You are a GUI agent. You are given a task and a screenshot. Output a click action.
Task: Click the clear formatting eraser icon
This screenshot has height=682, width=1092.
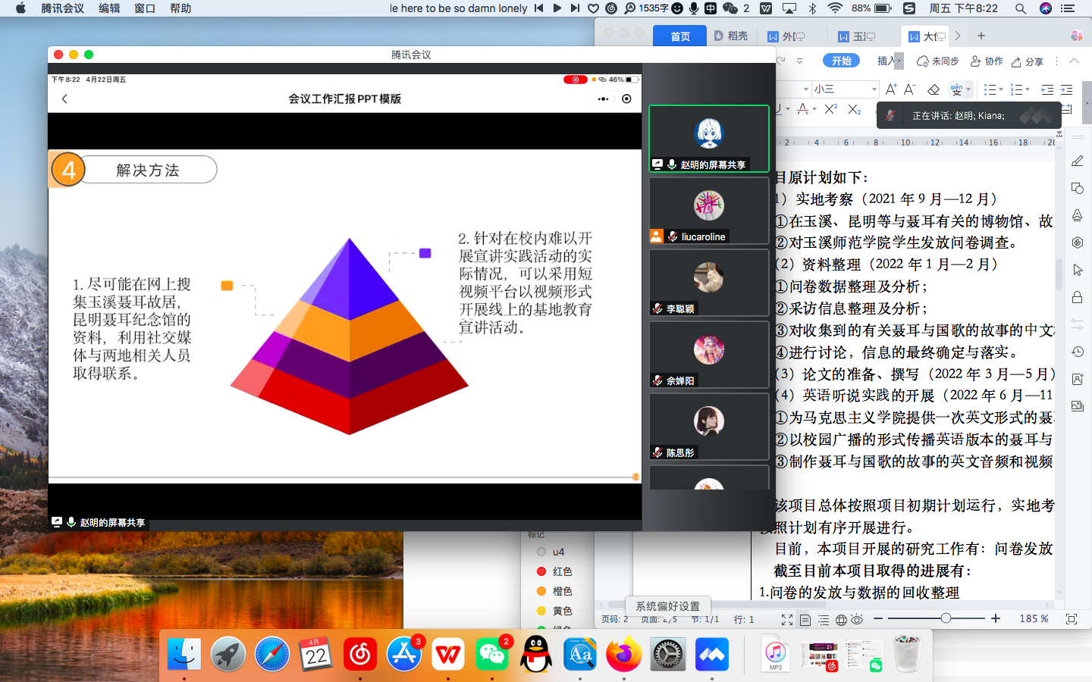[934, 89]
